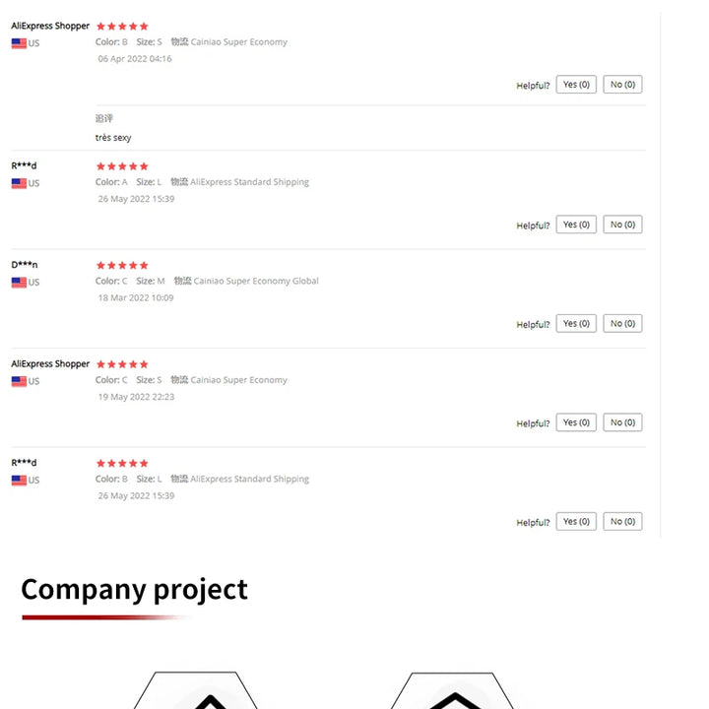Click the right hexagon company project icon
709x709 pixels.
[x=453, y=690]
